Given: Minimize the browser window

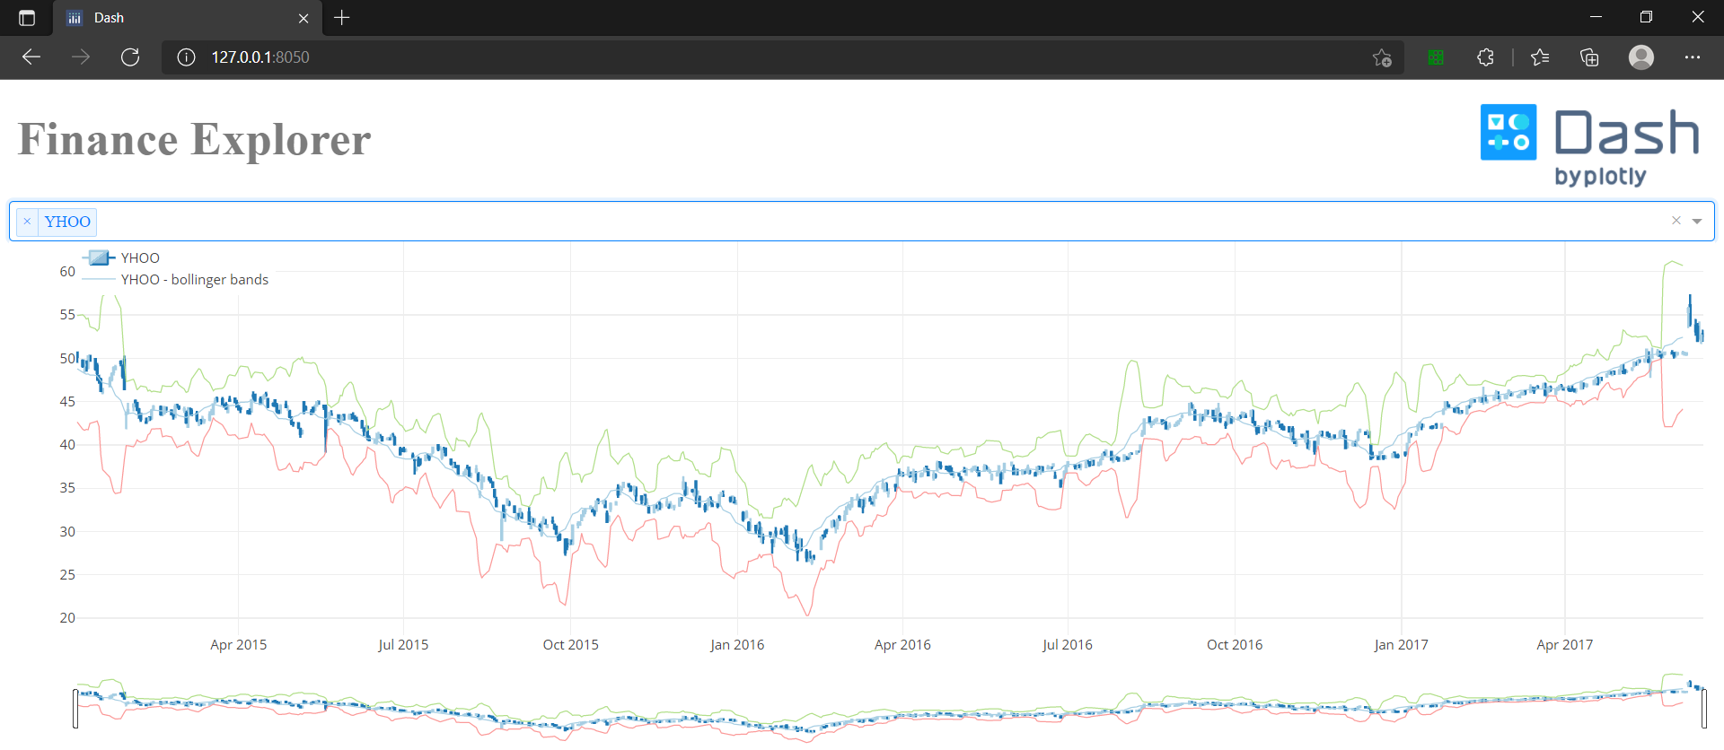Looking at the screenshot, I should tap(1596, 17).
